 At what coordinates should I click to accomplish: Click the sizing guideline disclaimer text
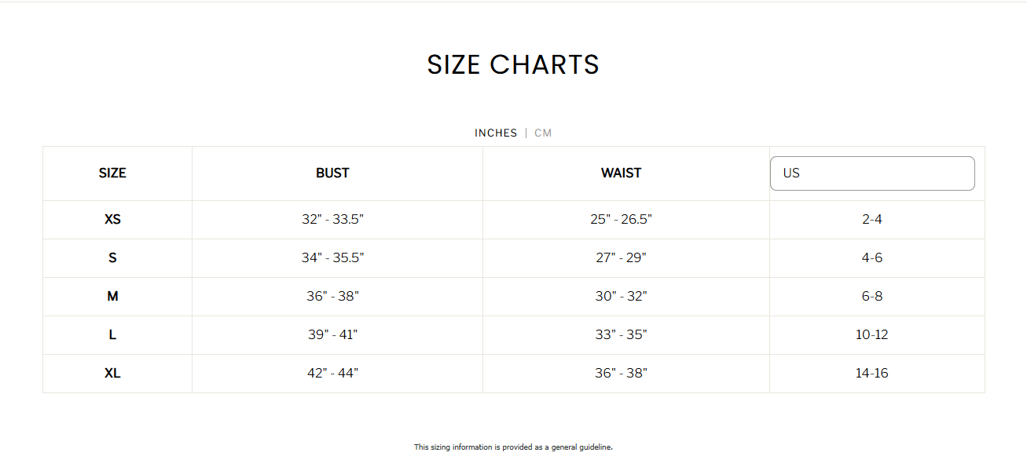point(513,447)
